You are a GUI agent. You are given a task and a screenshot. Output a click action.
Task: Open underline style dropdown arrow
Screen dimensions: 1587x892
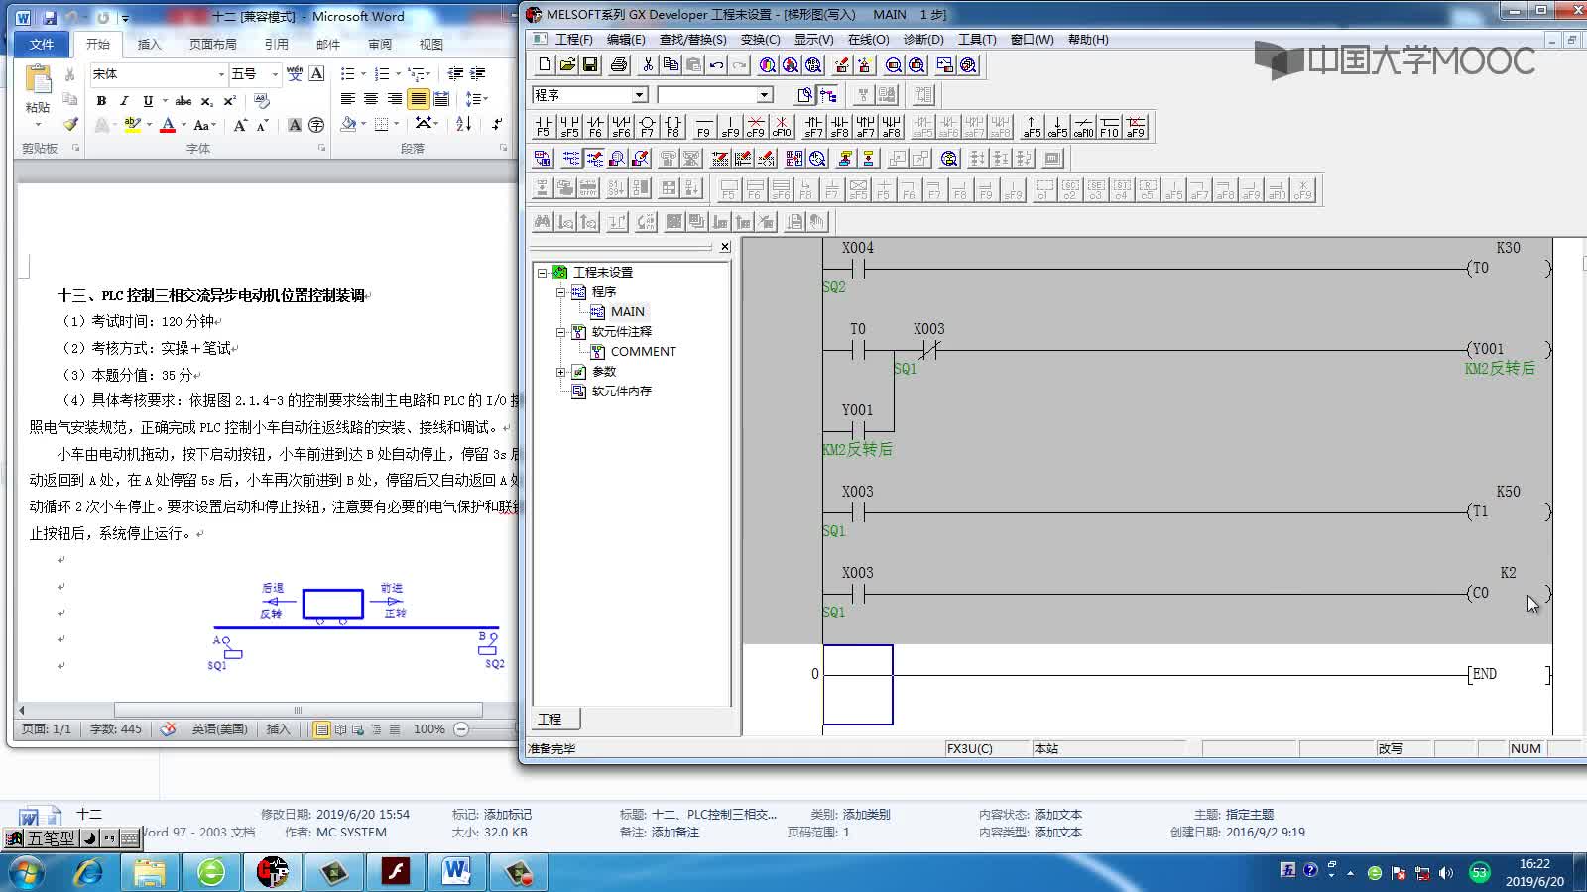(164, 101)
